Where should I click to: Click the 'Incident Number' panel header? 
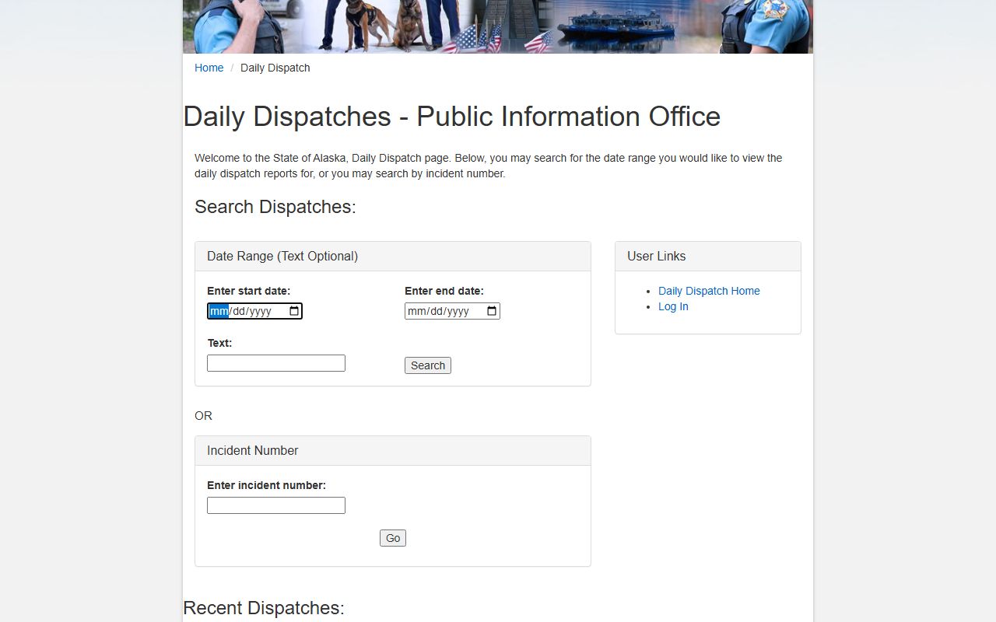click(x=393, y=451)
